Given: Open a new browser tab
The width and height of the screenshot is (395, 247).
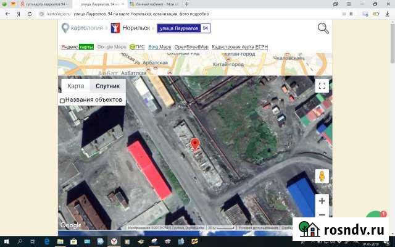Looking at the screenshot, I should point(186,4).
